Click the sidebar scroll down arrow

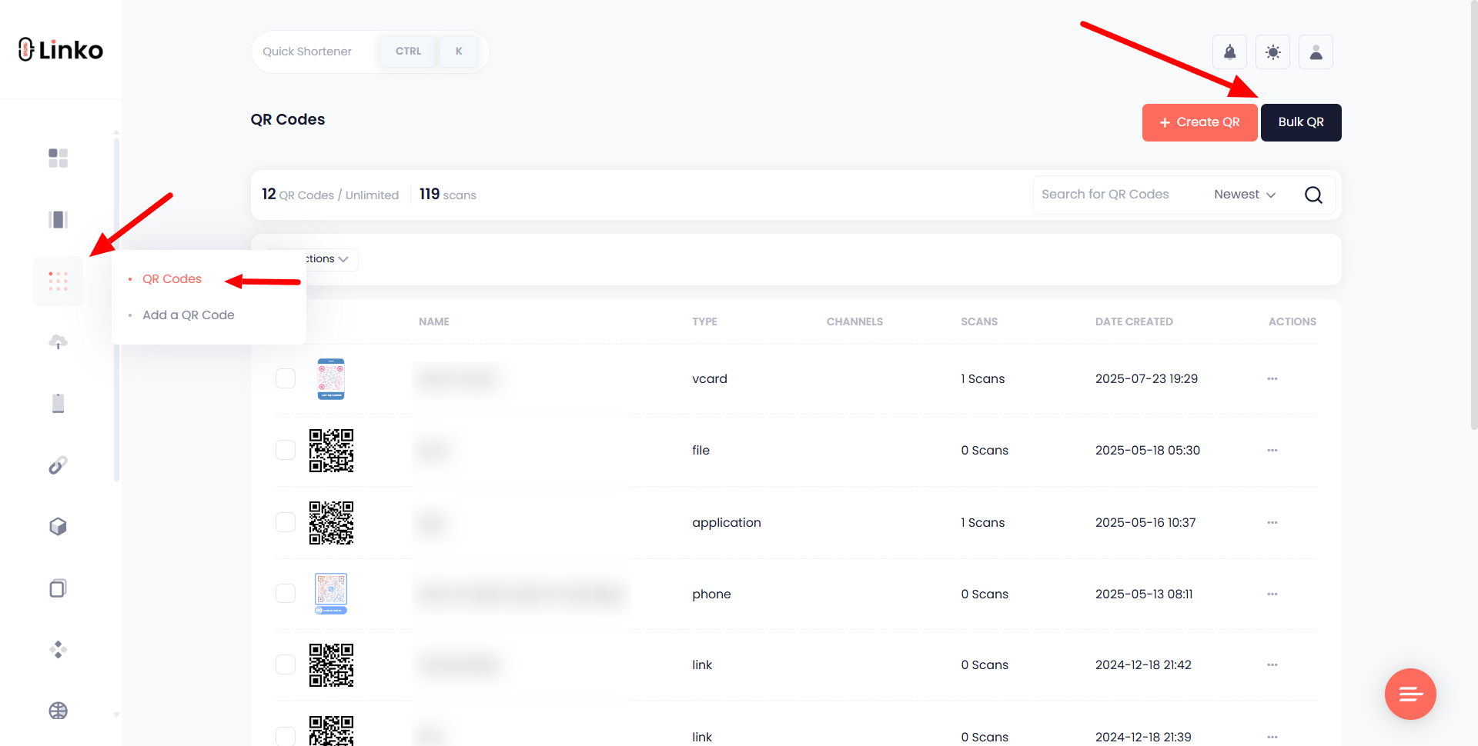click(x=116, y=714)
